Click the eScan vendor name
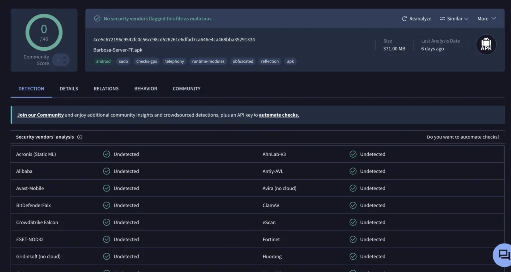The width and height of the screenshot is (511, 272). pyautogui.click(x=269, y=222)
